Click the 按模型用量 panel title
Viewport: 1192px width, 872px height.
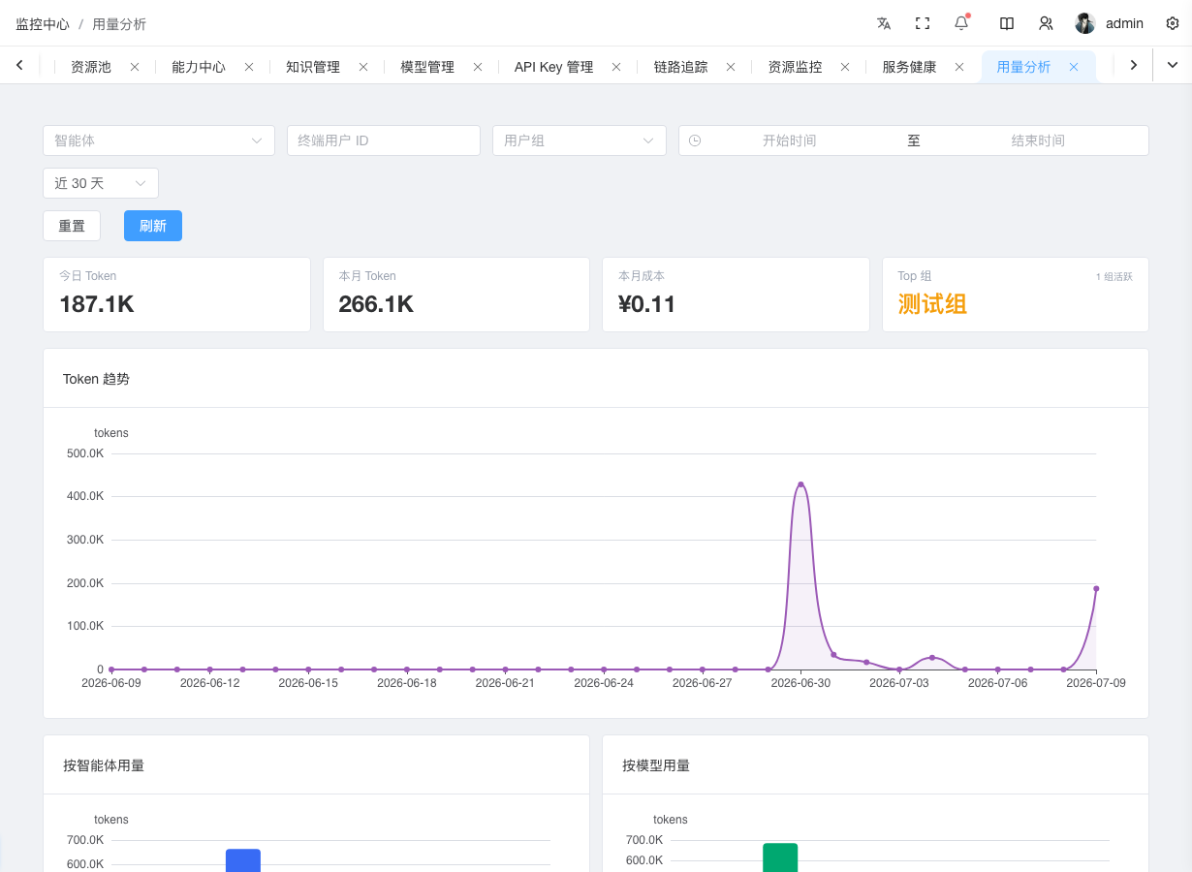(x=656, y=765)
